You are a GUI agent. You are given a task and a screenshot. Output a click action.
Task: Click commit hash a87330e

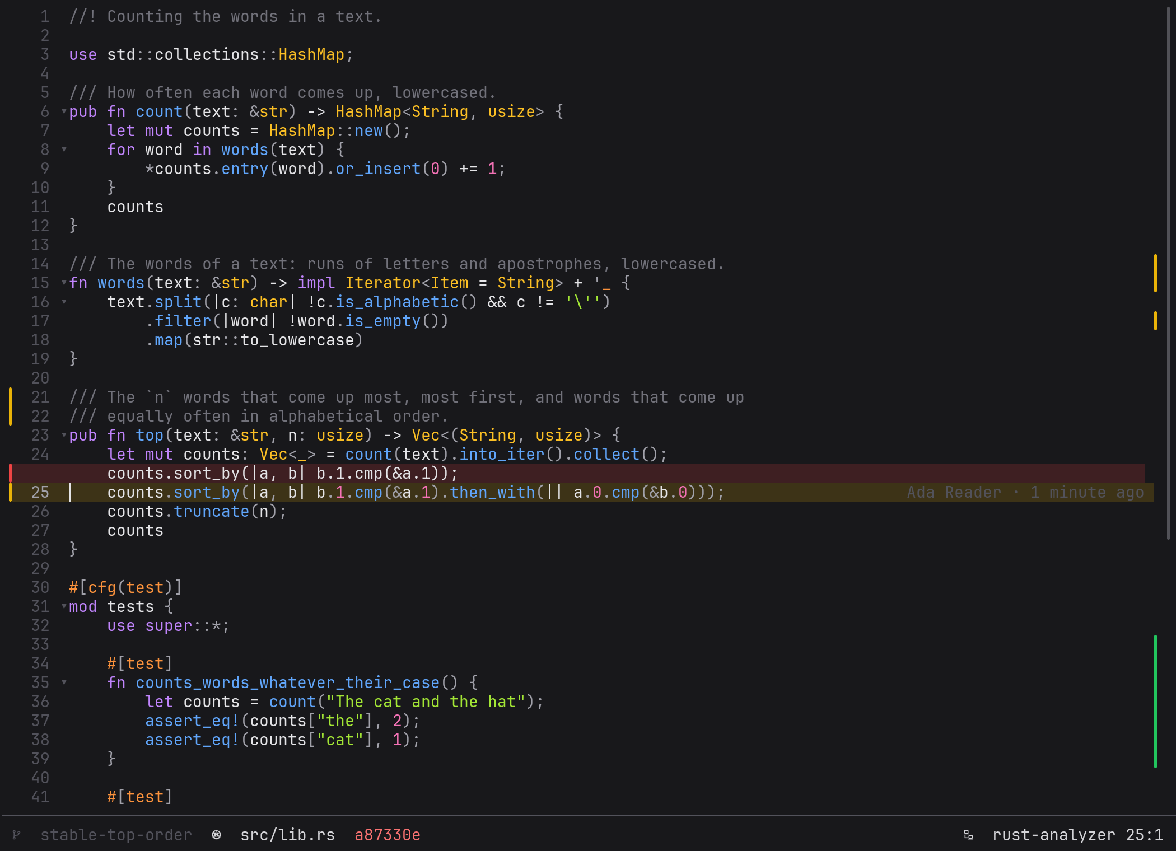point(388,835)
